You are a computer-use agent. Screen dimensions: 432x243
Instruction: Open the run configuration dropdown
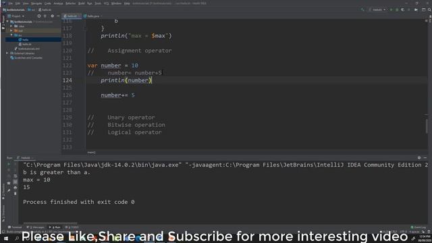pyautogui.click(x=377, y=9)
